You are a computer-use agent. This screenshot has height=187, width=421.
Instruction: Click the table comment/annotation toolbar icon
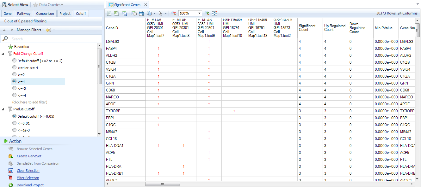point(134,13)
